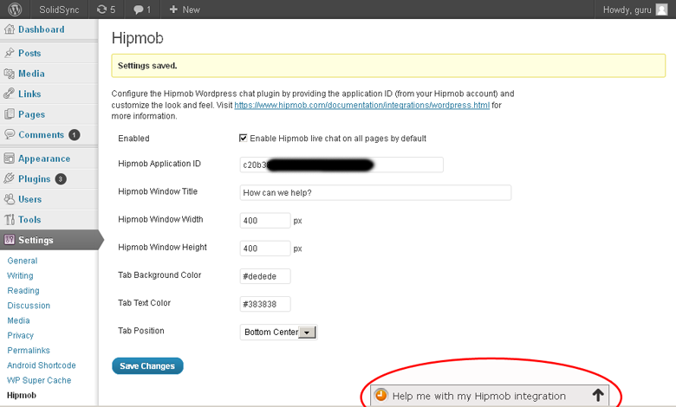
Task: Open the Tab Position dropdown
Action: pos(278,332)
